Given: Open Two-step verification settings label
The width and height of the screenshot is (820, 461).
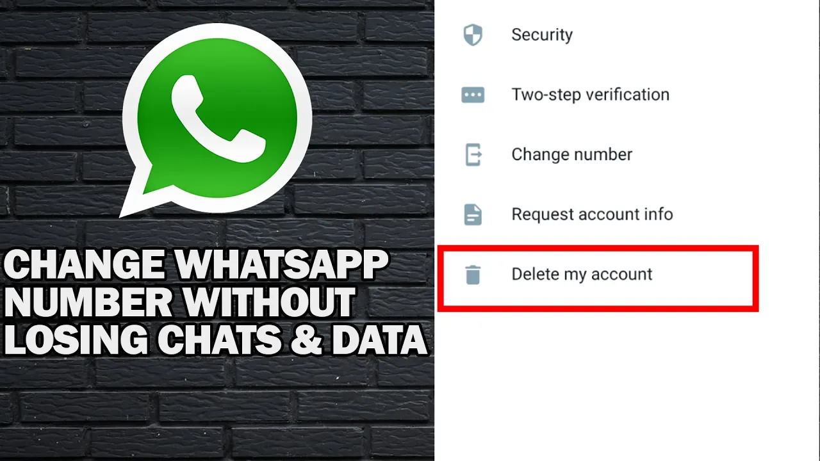Looking at the screenshot, I should tap(590, 95).
